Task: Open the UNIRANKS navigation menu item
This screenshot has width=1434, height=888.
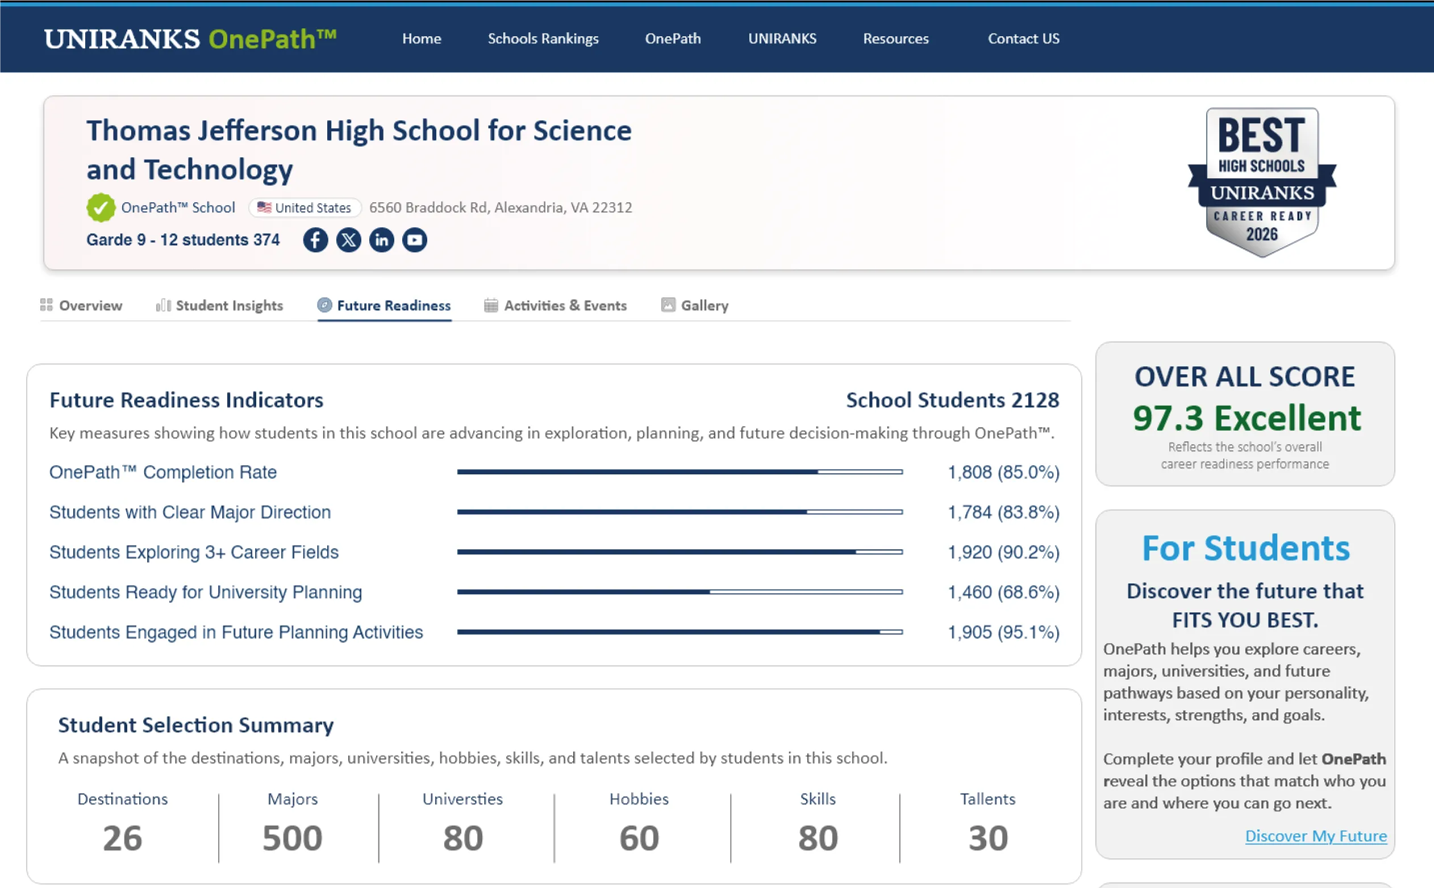Action: (782, 39)
